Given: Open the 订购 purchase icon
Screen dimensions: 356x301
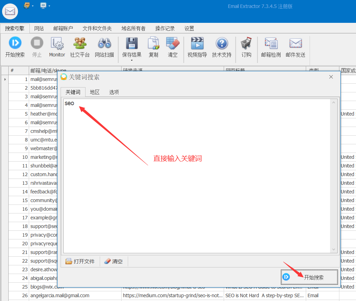Looking at the screenshot, I should [x=246, y=47].
